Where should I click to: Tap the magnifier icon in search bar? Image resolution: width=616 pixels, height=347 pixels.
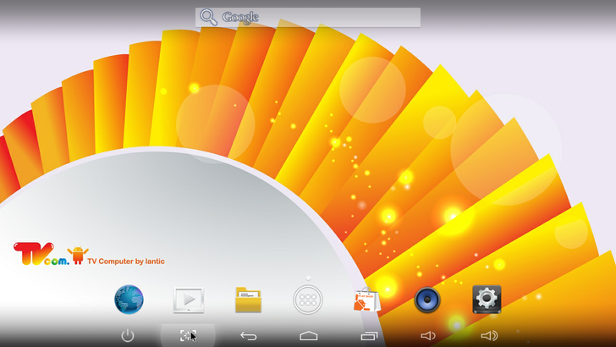[208, 17]
